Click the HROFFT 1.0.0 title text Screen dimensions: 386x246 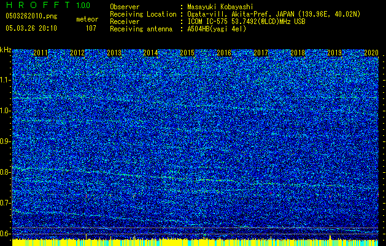[48, 5]
